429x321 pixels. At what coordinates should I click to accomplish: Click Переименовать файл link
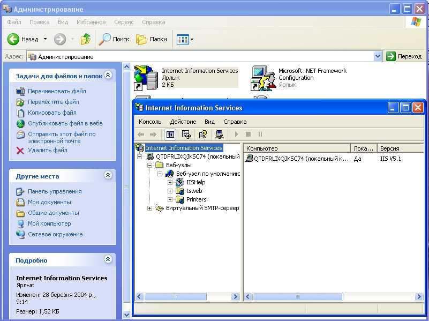[x=57, y=91]
